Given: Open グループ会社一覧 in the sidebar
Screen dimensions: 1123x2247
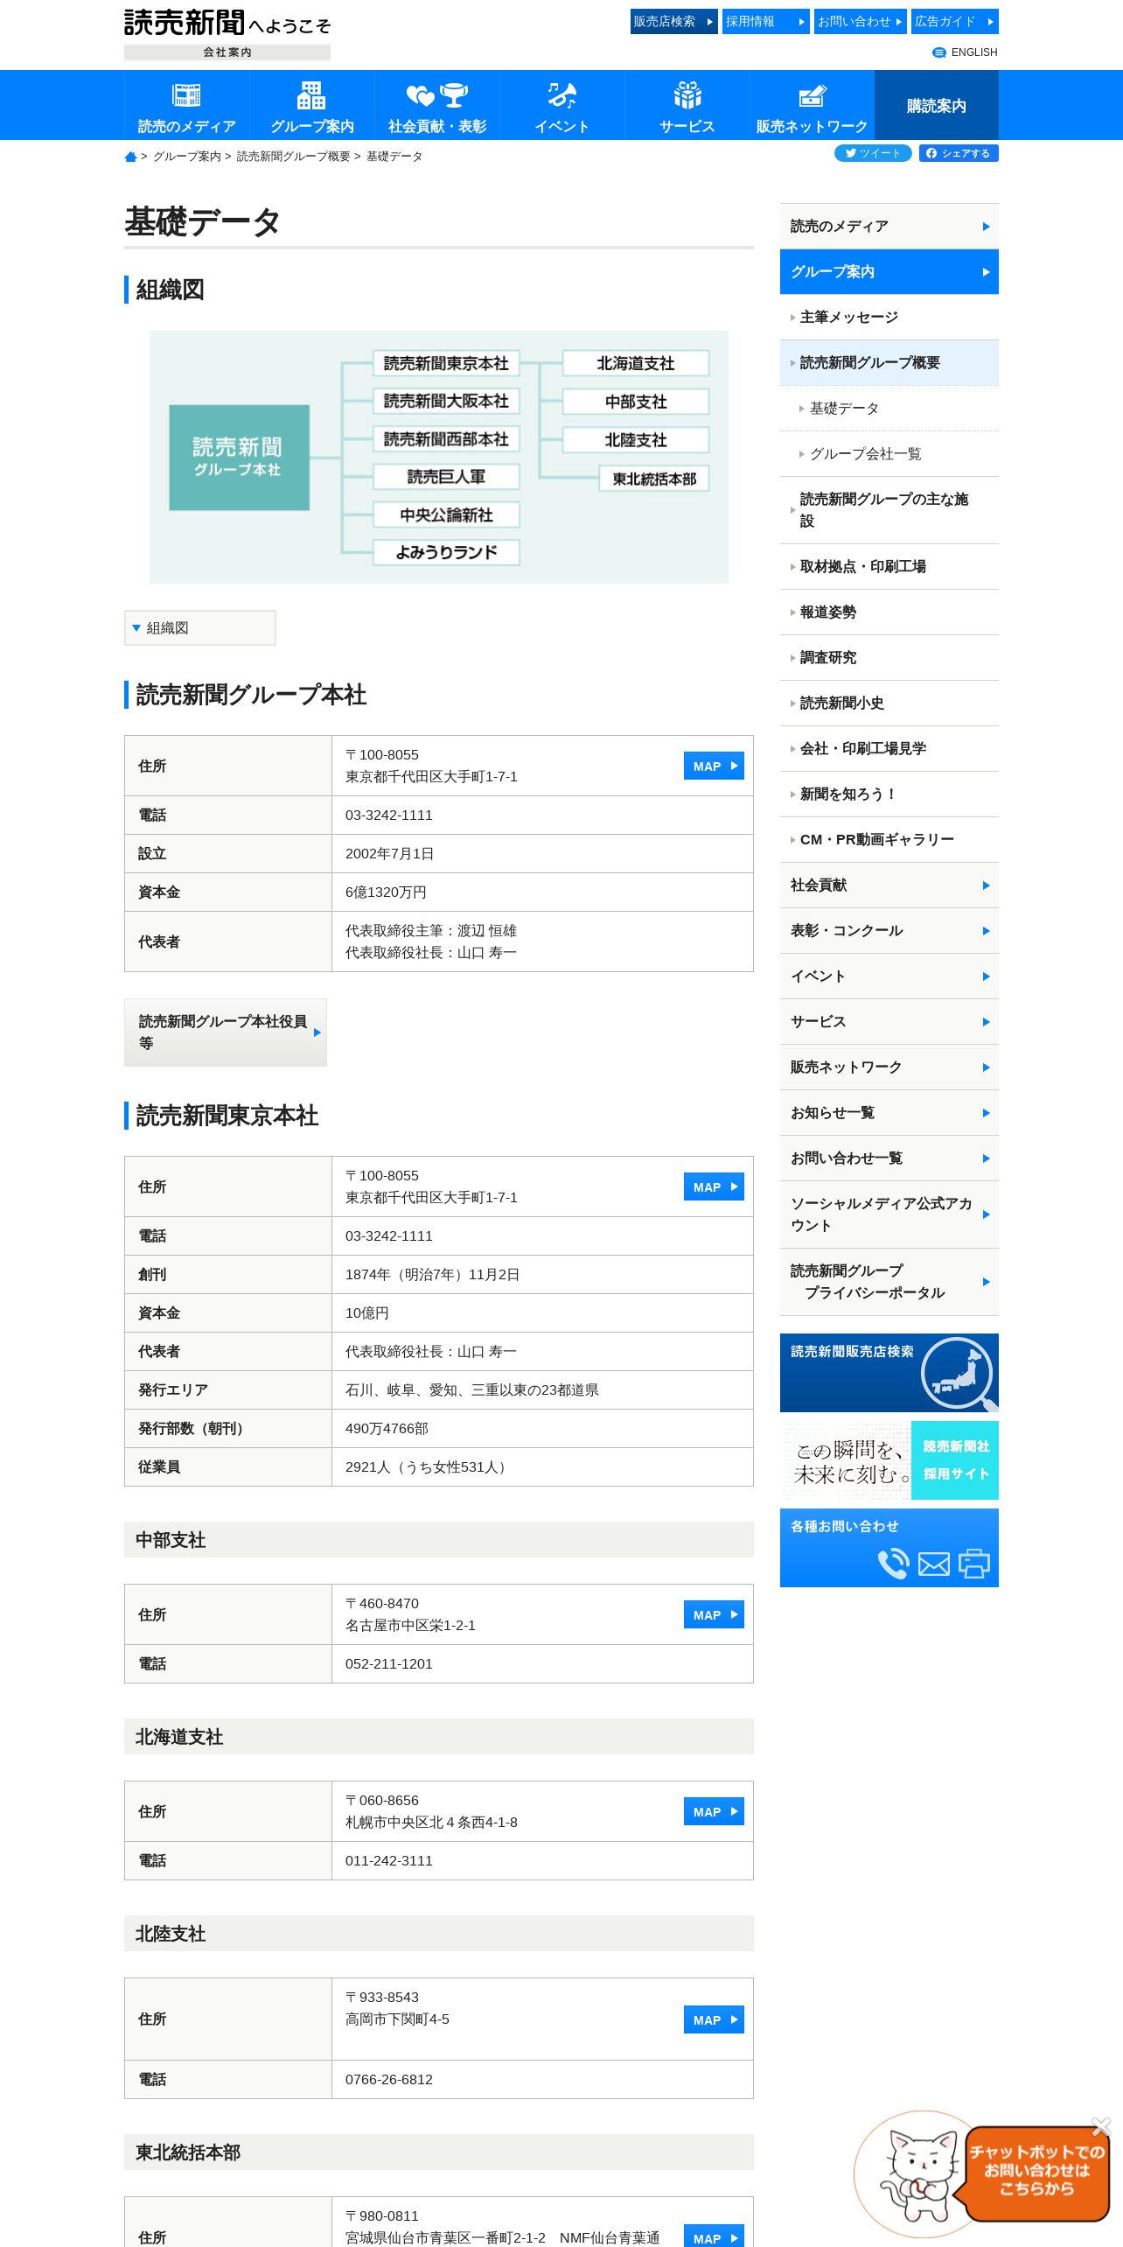Looking at the screenshot, I should click(x=889, y=453).
